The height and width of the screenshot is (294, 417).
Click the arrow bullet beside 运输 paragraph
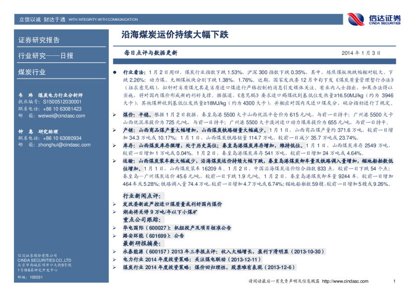[115, 161]
